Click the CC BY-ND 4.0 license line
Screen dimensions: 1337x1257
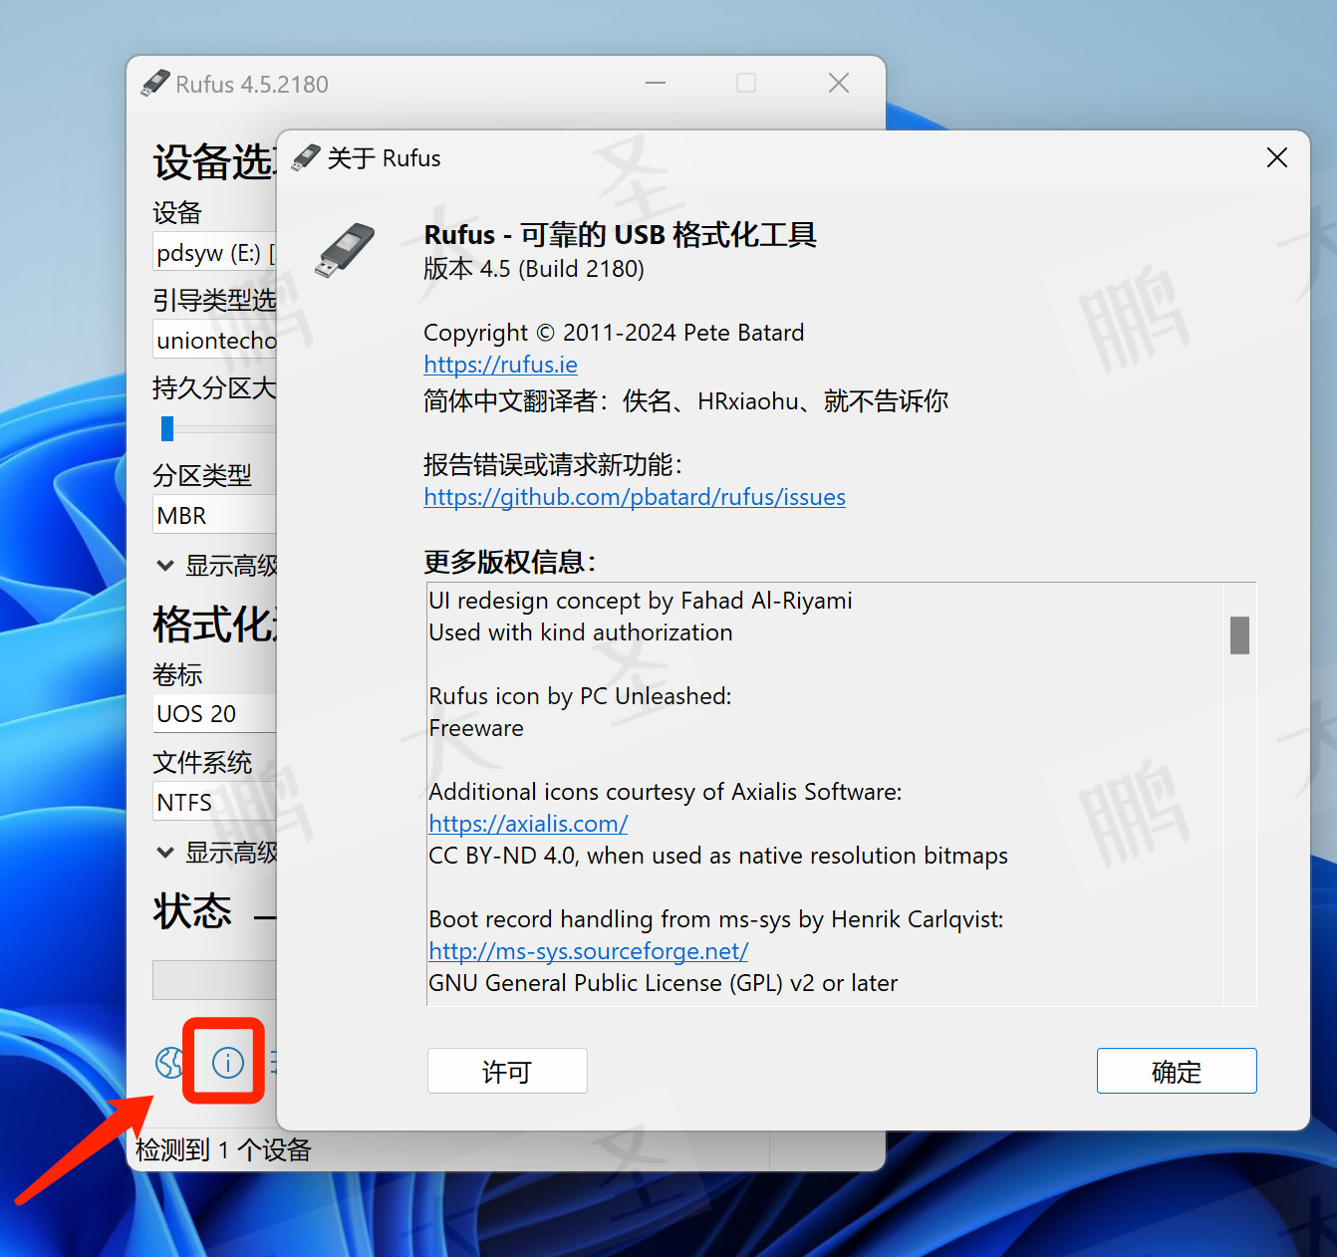click(x=718, y=856)
